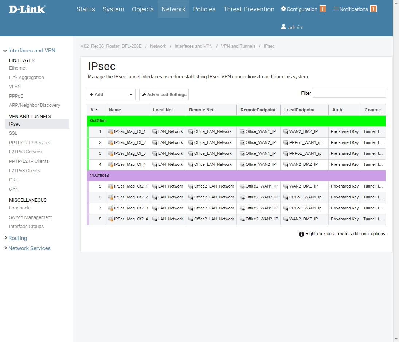
Task: Select the 11.Office2 purple group header
Action: coord(236,176)
